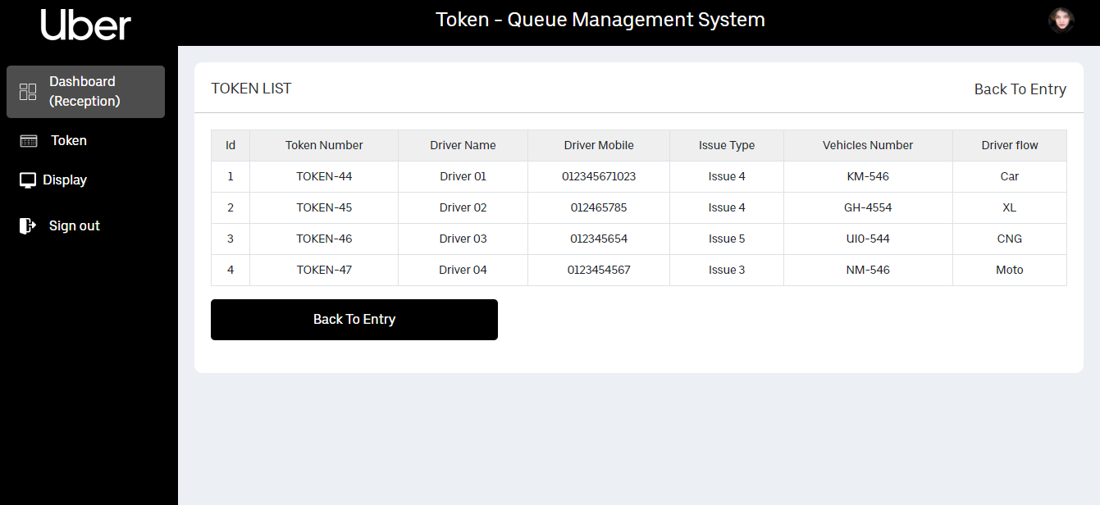This screenshot has height=505, width=1100.
Task: Open the user profile avatar
Action: point(1061,20)
